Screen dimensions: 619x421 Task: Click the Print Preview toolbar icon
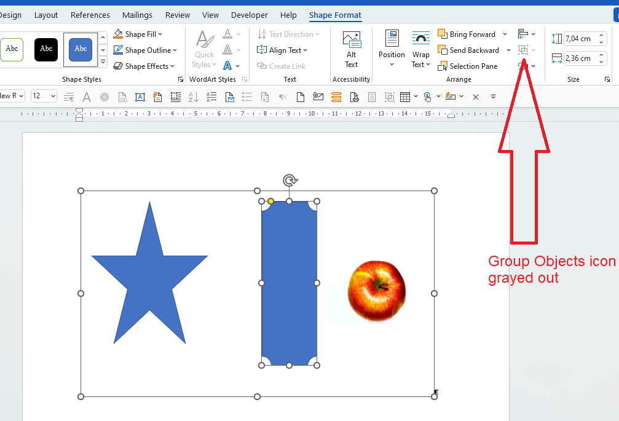354,96
